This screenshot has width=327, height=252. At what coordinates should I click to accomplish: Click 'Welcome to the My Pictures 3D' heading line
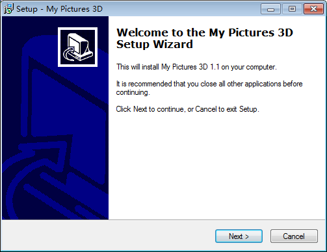coord(205,32)
